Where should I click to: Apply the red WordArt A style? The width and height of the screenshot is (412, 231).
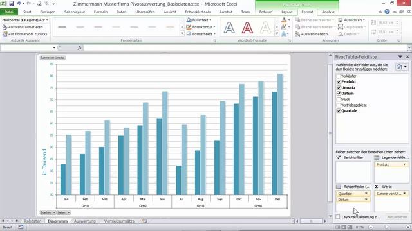(247, 28)
